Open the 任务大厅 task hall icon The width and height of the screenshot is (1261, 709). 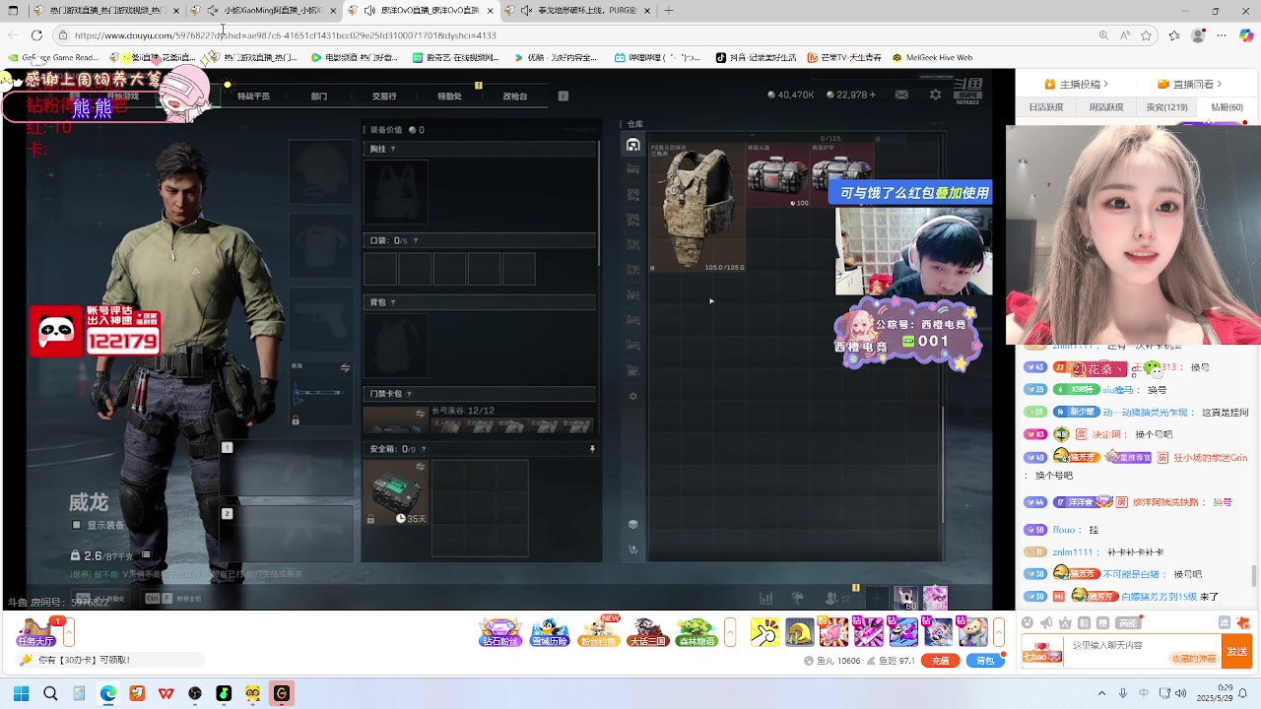pyautogui.click(x=35, y=632)
